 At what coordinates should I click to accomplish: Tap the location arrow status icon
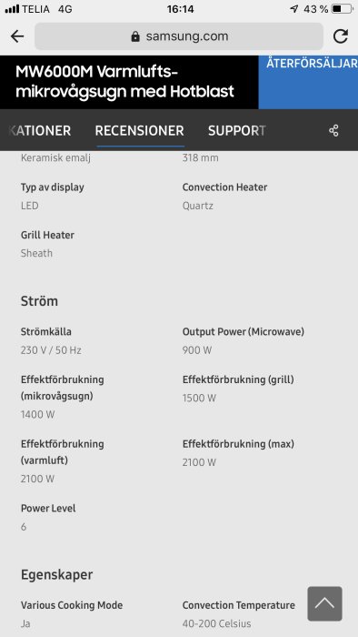[294, 9]
